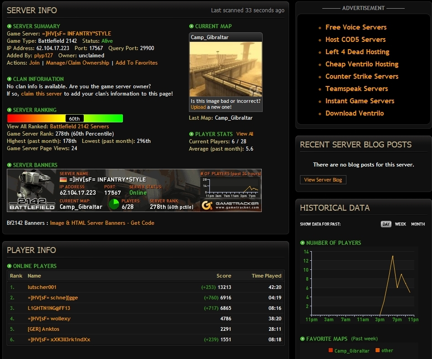Sort online players by Name column
Viewport: 432px width, 359px height.
[34, 276]
